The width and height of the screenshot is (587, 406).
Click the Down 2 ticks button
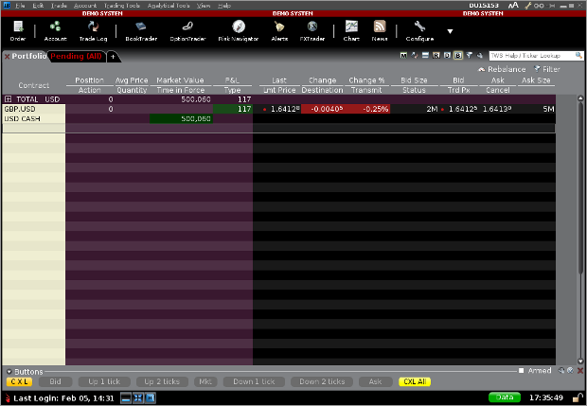click(322, 381)
